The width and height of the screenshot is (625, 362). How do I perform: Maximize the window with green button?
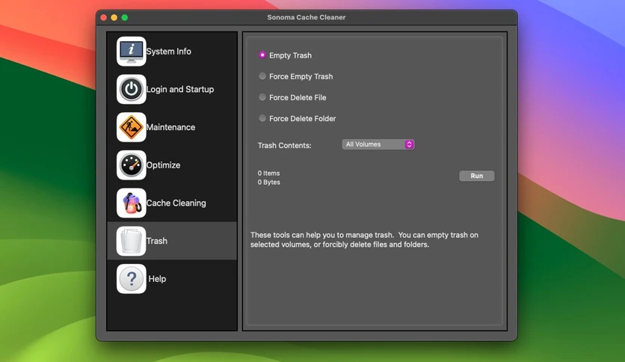(125, 17)
